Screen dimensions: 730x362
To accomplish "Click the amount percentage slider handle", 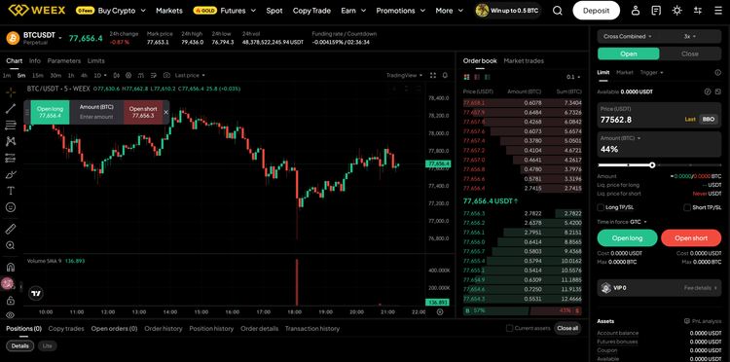I will click(652, 165).
